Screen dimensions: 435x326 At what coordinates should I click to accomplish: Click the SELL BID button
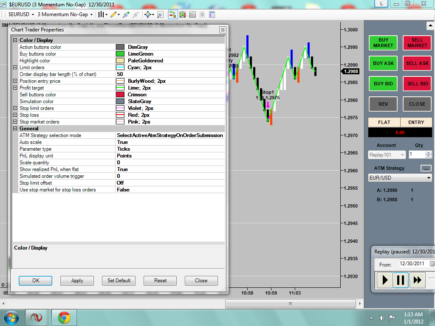[x=417, y=84]
